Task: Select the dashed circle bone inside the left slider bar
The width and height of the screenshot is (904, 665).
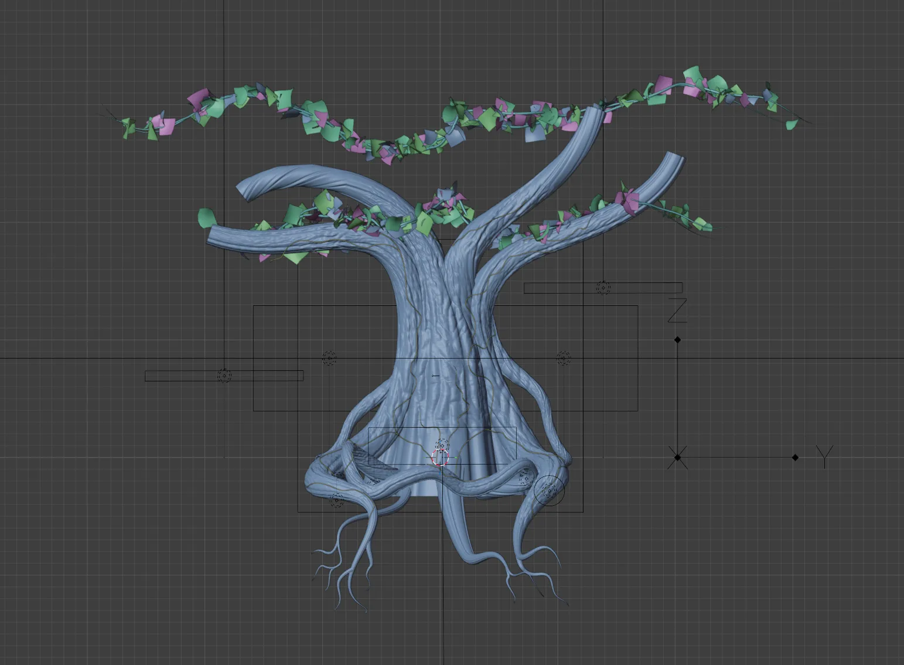Action: pyautogui.click(x=224, y=376)
